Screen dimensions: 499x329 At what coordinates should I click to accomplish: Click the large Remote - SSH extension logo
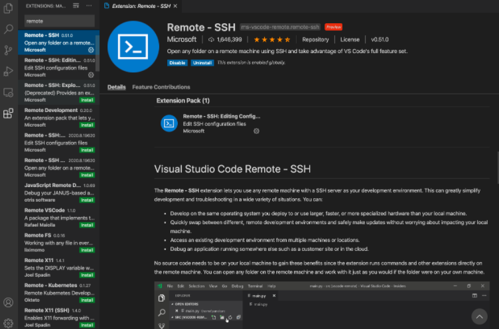(x=133, y=47)
